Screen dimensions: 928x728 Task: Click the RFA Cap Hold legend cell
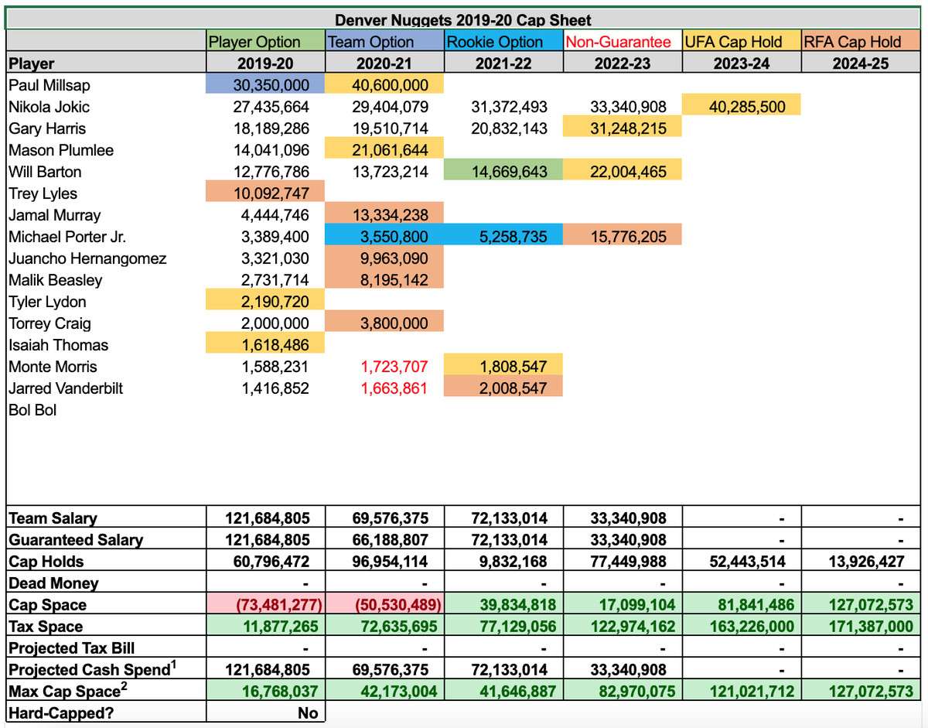coord(861,41)
